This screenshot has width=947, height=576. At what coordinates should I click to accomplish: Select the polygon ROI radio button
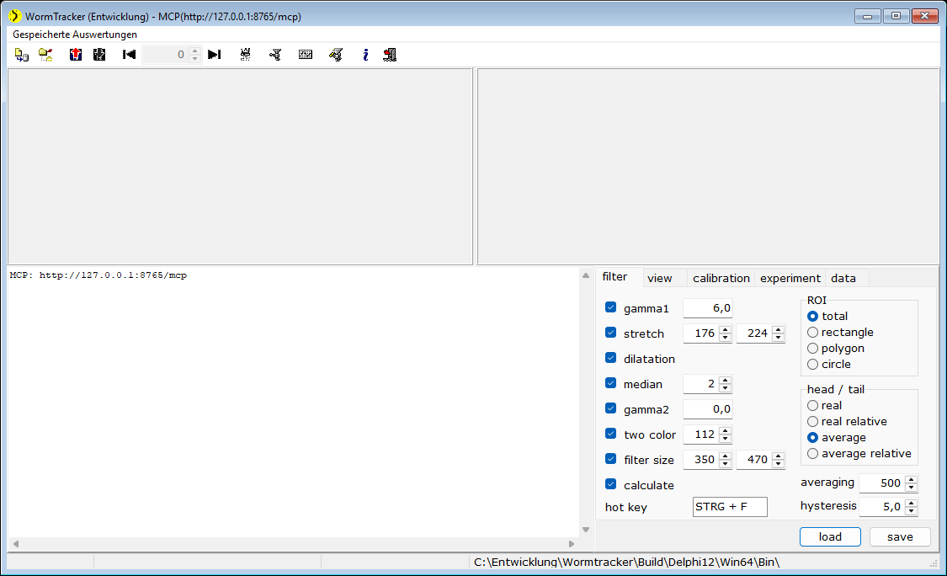813,348
